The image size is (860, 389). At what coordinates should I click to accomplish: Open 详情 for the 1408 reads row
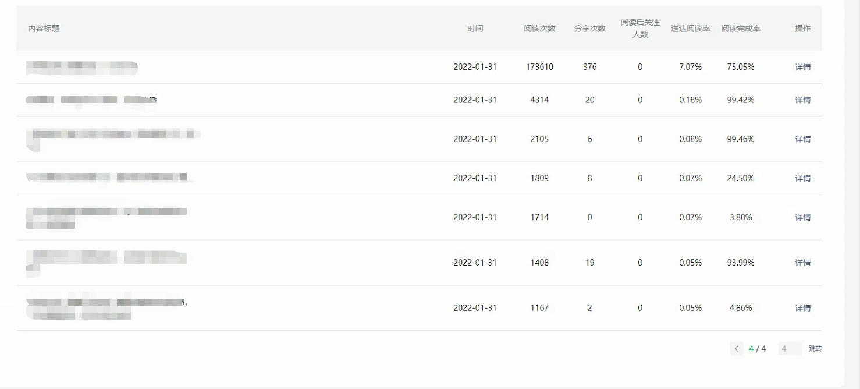tap(803, 263)
